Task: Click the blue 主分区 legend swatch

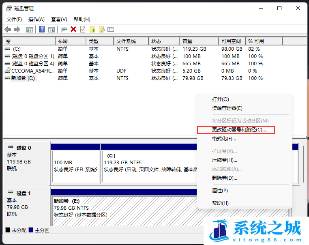Action: coord(31,230)
